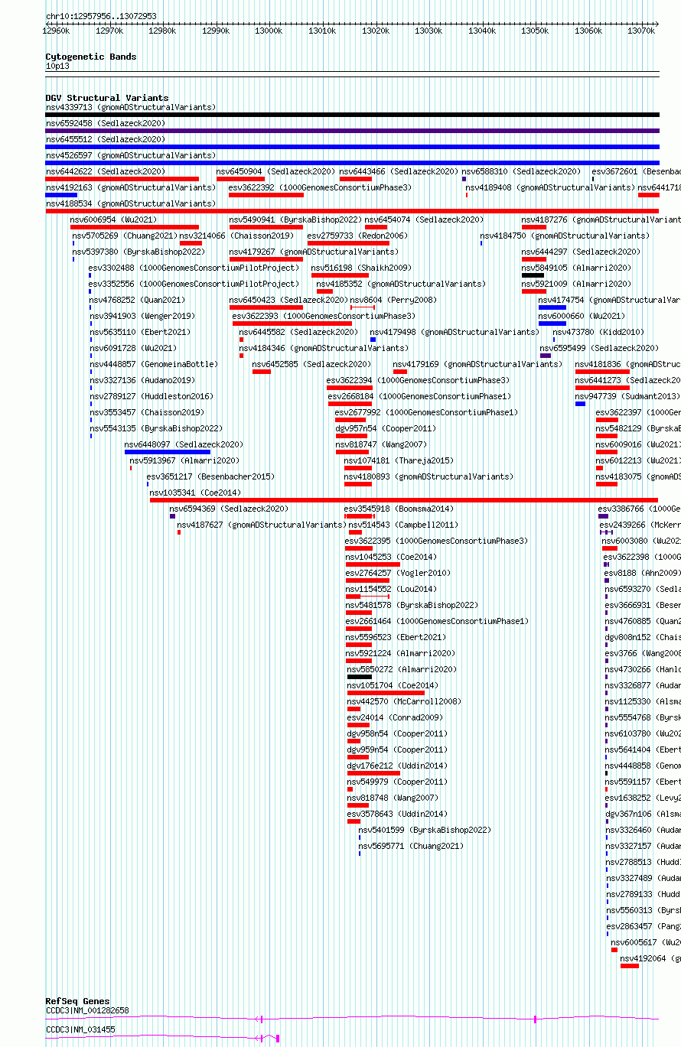The image size is (681, 1047).
Task: Click nsv6000660 (Wu2021) label
Action: 582,316
